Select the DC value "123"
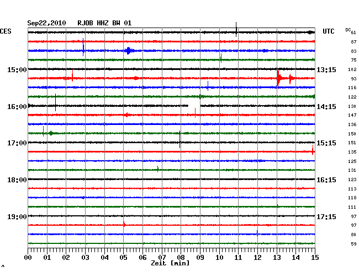The width and height of the screenshot is (359, 272). click(x=352, y=179)
